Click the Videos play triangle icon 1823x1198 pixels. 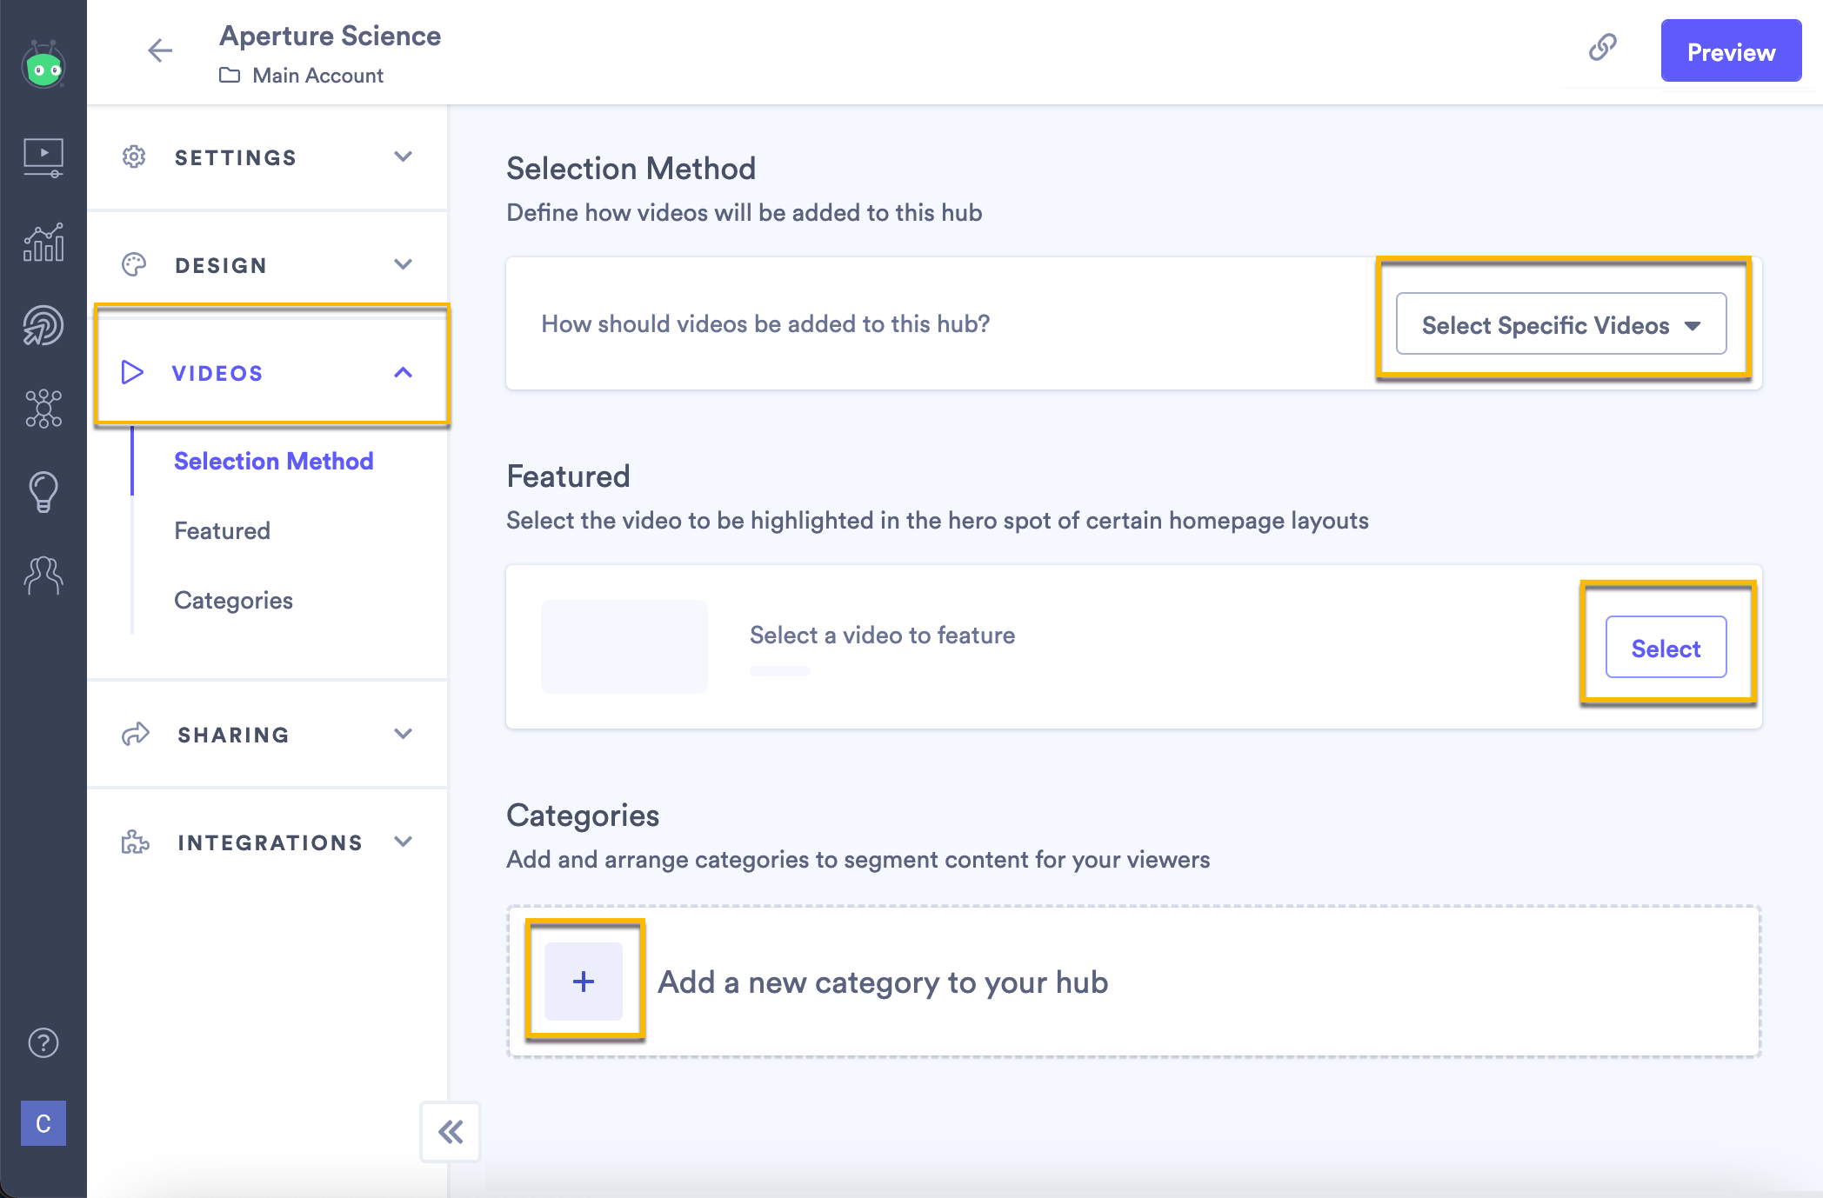click(132, 372)
